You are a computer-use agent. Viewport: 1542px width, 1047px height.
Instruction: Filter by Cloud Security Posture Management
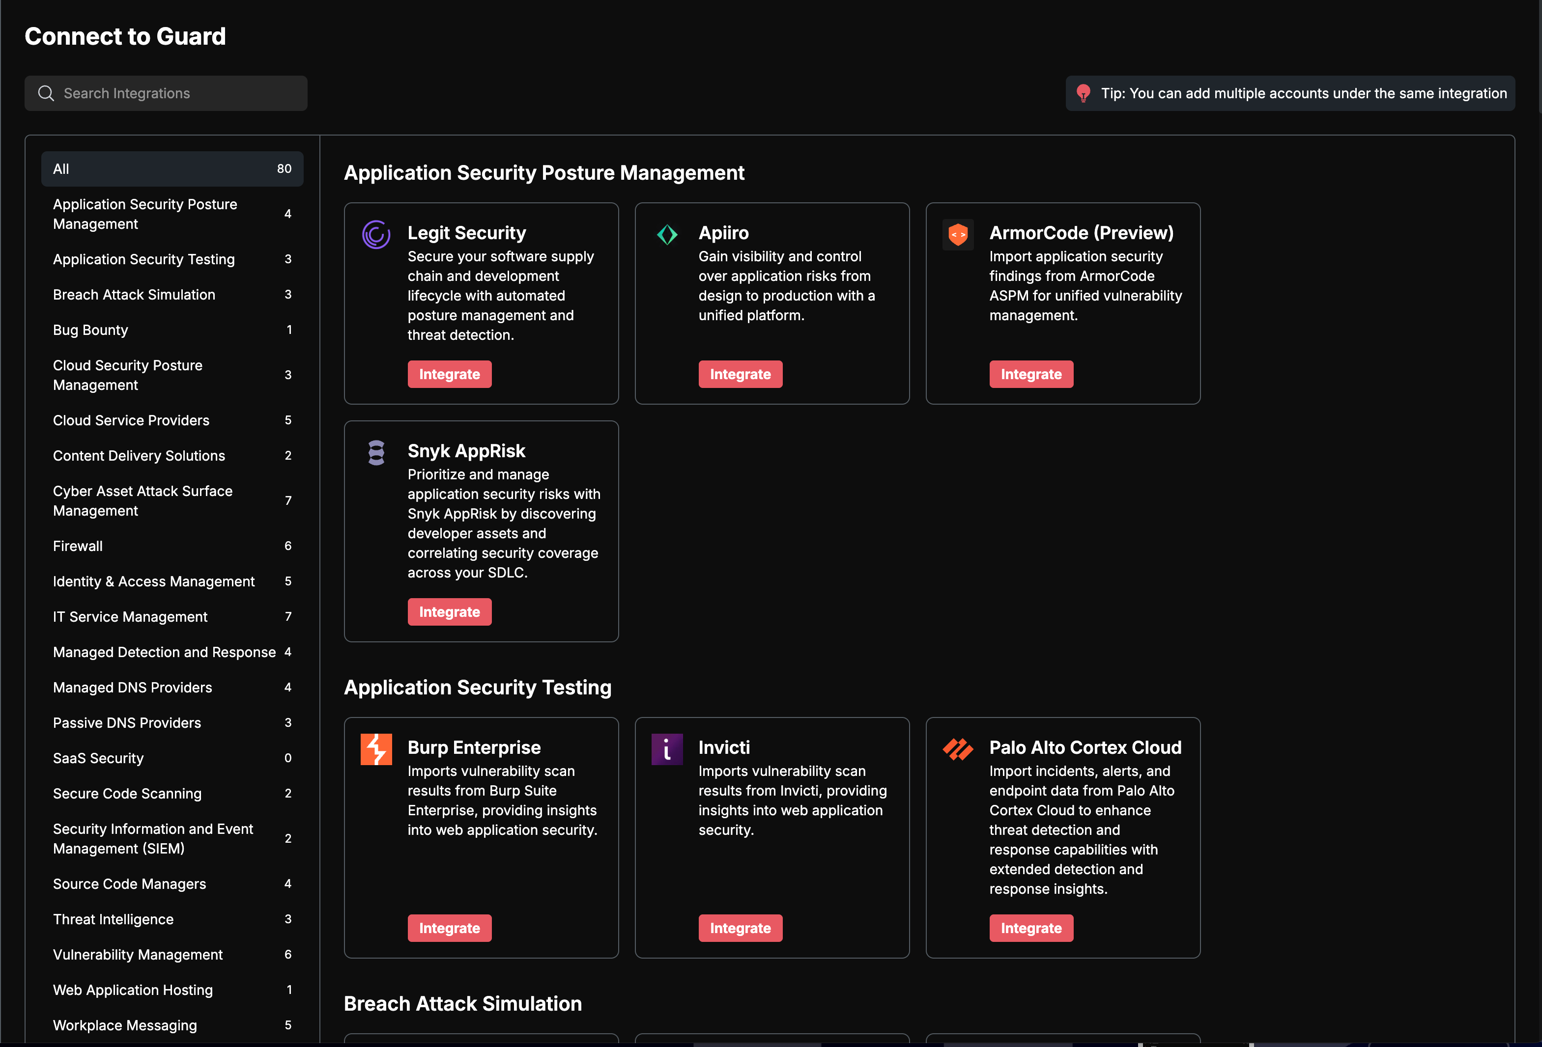click(172, 375)
